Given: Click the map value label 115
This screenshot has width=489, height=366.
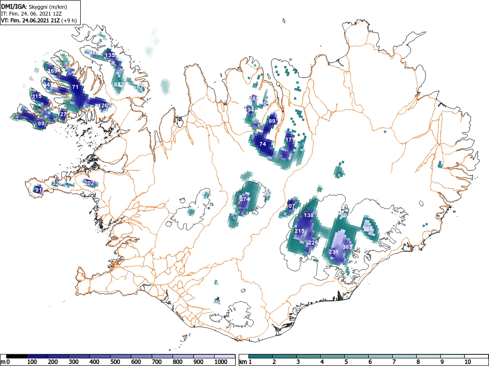Looking at the screenshot, I should point(37,96).
